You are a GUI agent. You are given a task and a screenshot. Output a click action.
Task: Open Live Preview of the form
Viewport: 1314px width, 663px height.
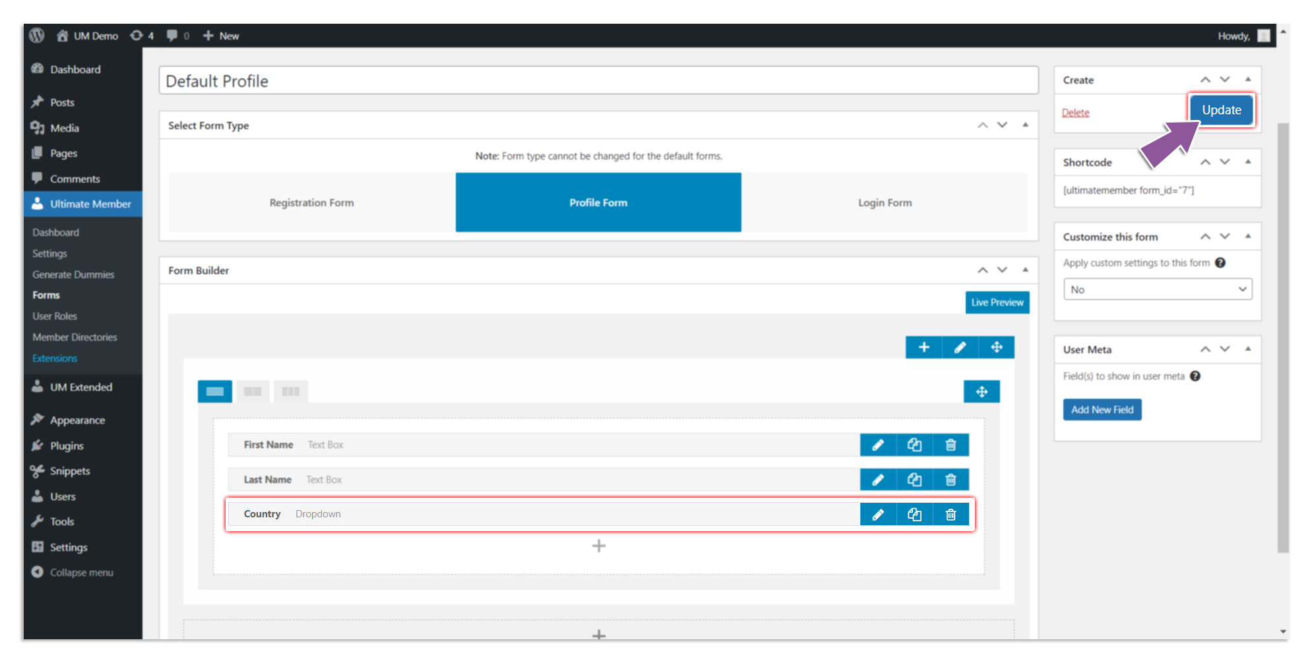pyautogui.click(x=997, y=303)
